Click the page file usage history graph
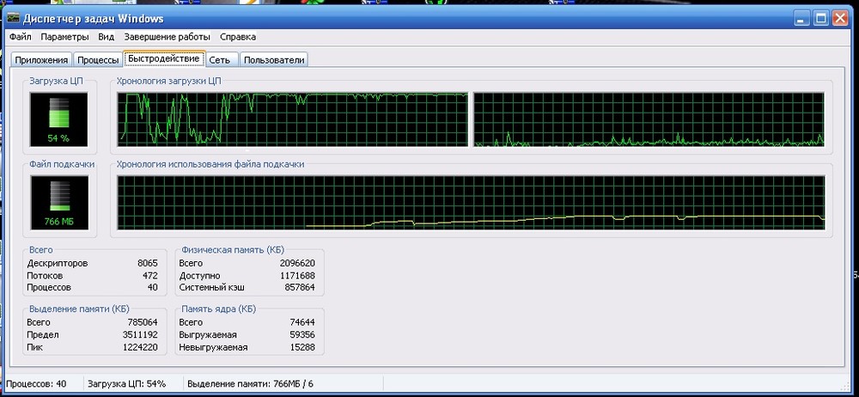859x397 pixels. (x=471, y=203)
